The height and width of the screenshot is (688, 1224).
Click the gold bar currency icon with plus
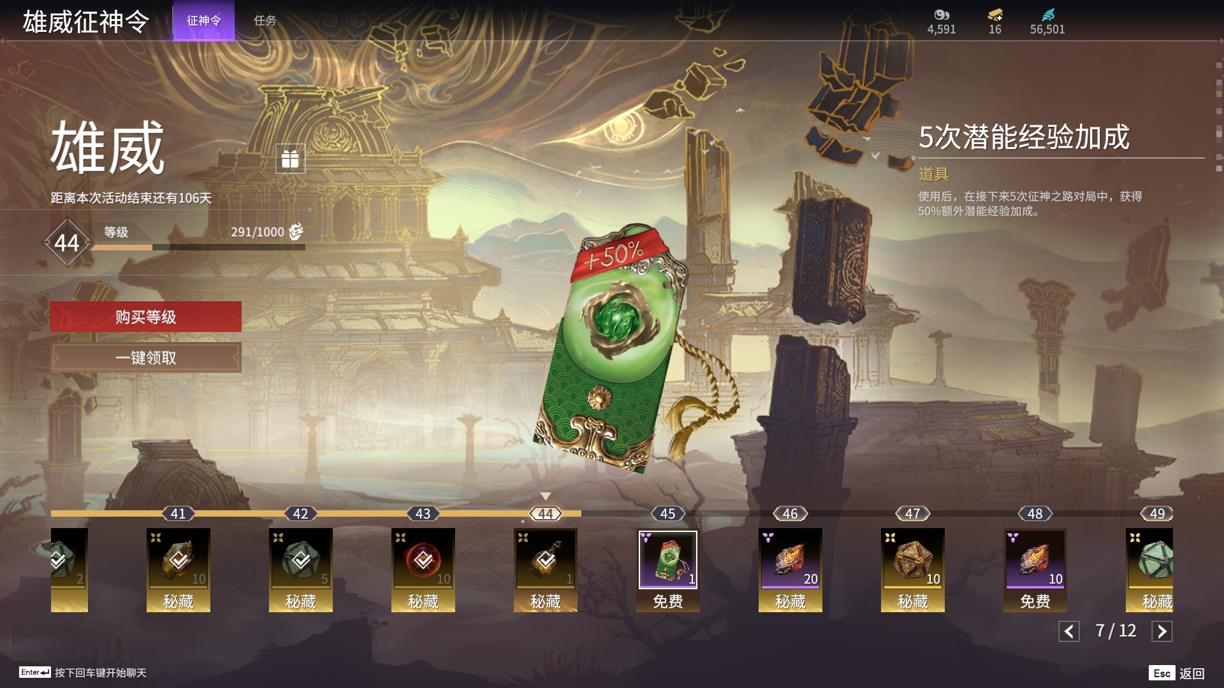coord(995,15)
